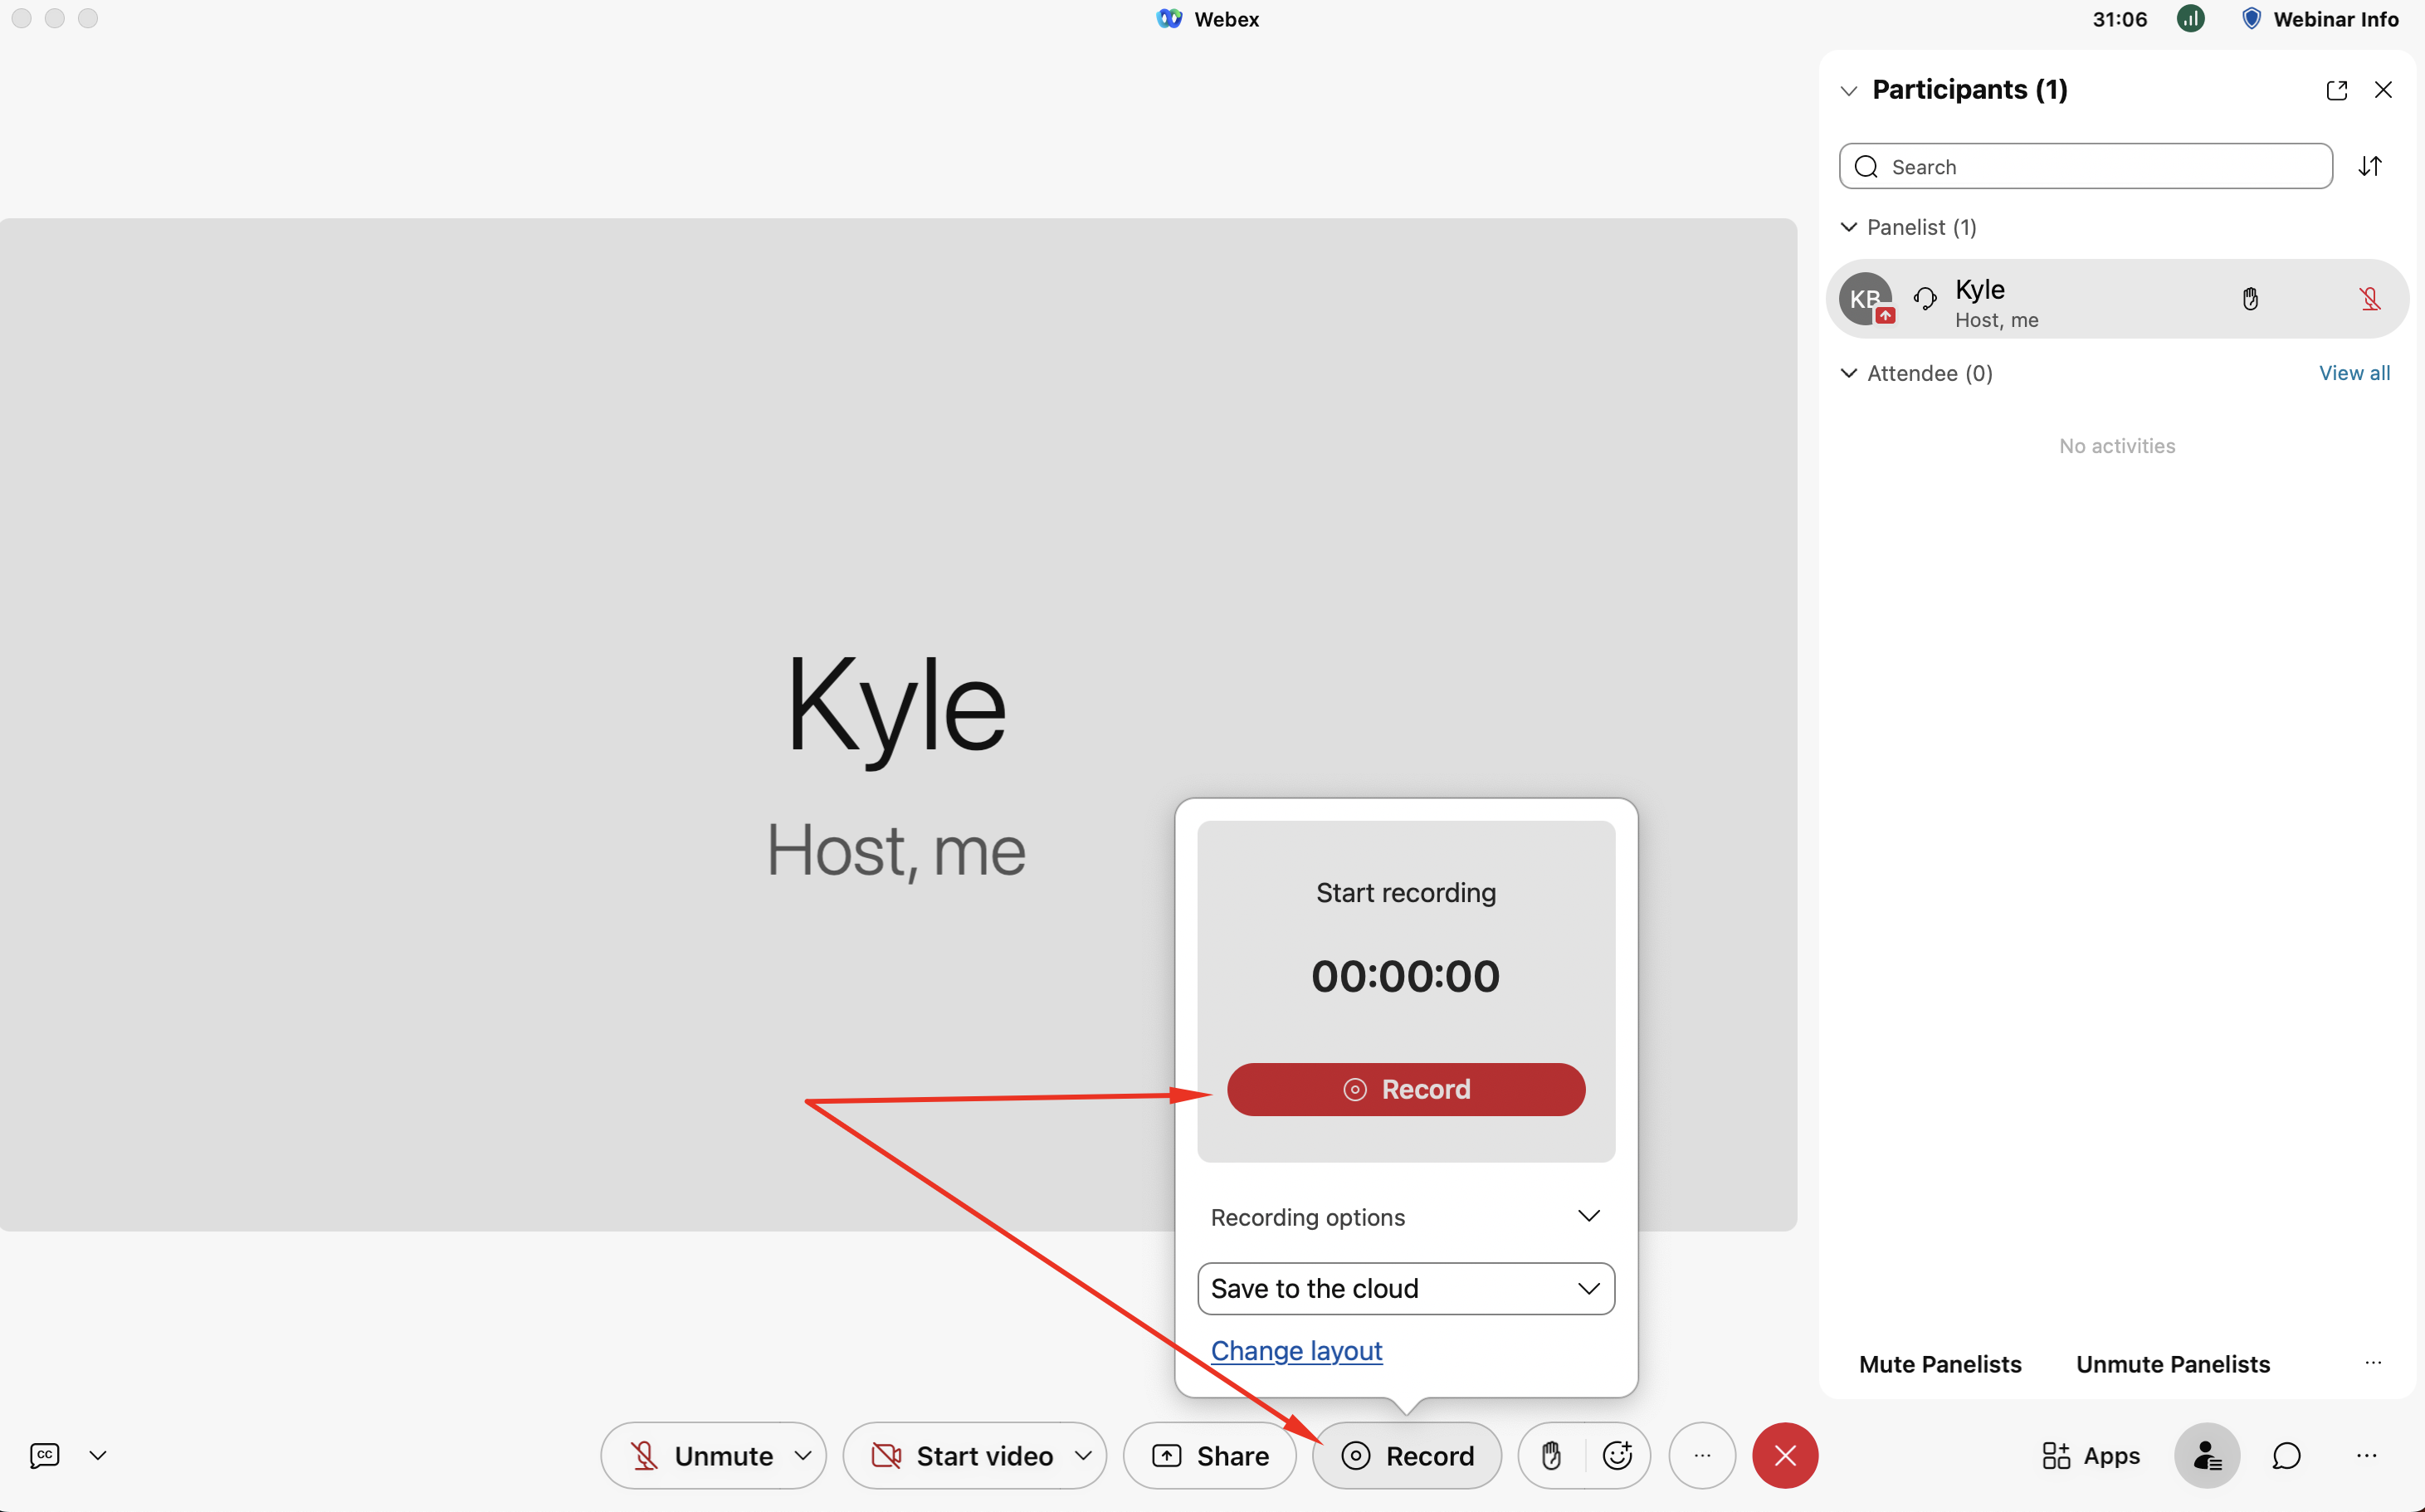2425x1512 pixels.
Task: Toggle Kyle's muted microphone in participant list
Action: tap(2369, 299)
